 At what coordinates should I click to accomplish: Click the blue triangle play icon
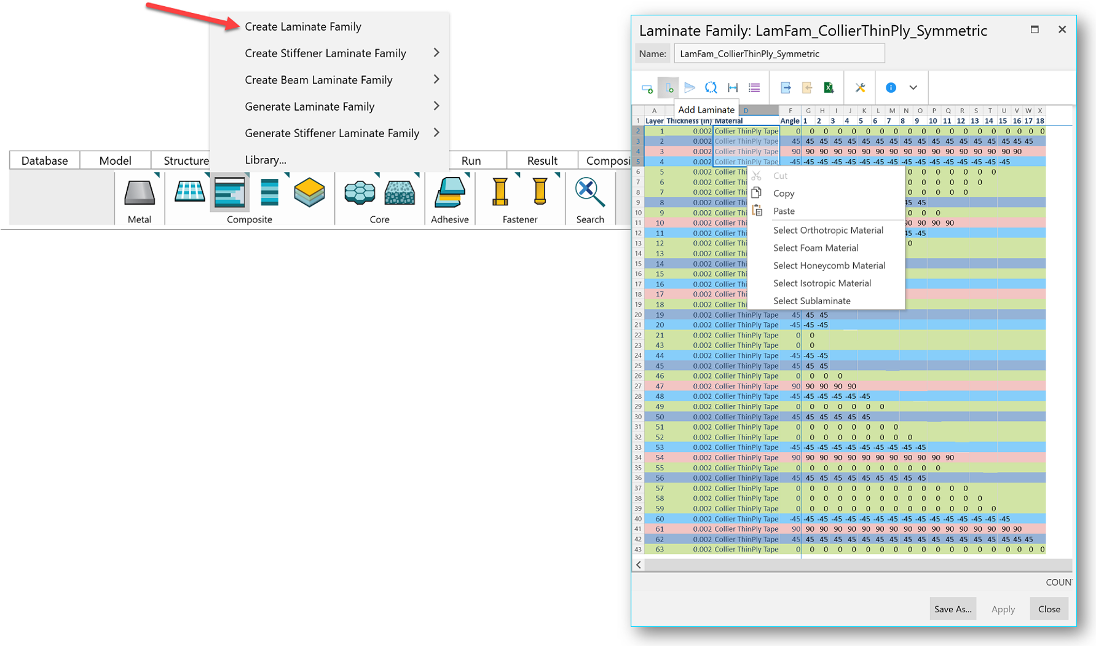(x=690, y=88)
